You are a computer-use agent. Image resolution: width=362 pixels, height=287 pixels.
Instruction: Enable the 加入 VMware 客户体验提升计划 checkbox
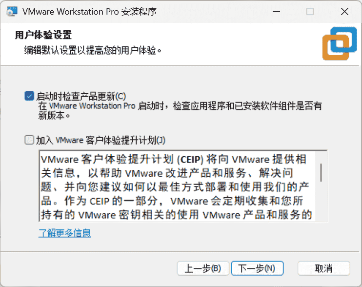[x=29, y=140]
